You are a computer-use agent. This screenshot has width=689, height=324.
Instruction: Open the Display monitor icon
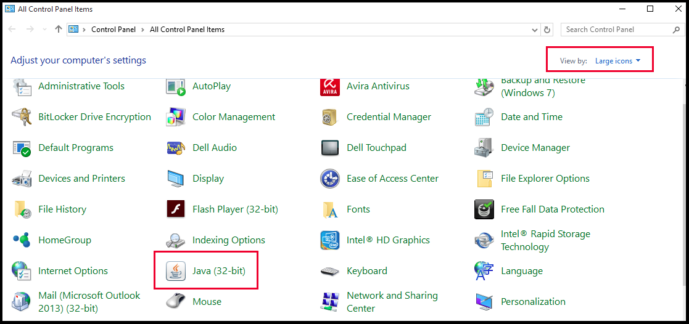(x=176, y=179)
